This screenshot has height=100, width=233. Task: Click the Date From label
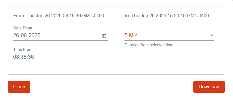(23, 28)
